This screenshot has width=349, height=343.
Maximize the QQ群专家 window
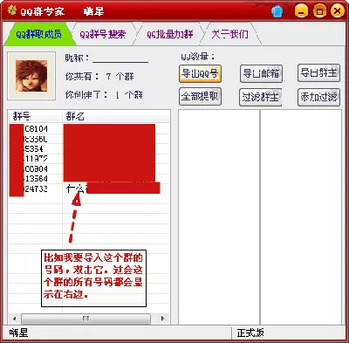click(x=319, y=11)
